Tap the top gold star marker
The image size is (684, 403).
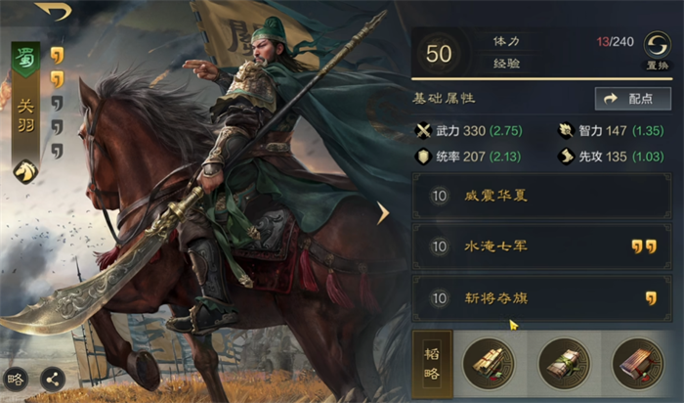tap(57, 56)
